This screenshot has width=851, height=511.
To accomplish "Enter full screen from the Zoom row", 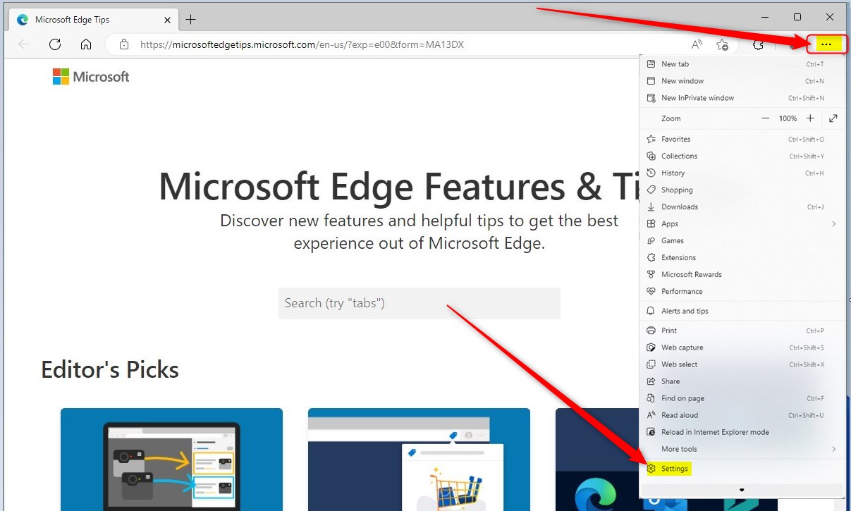I will tap(833, 118).
